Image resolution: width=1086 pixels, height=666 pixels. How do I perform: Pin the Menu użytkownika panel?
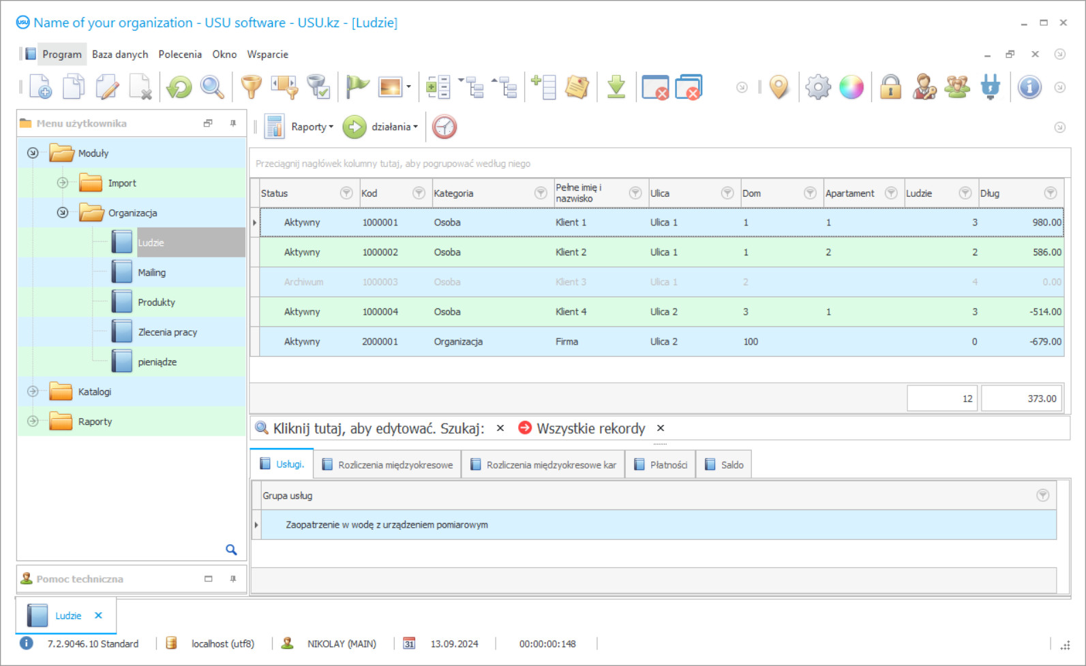coord(233,123)
